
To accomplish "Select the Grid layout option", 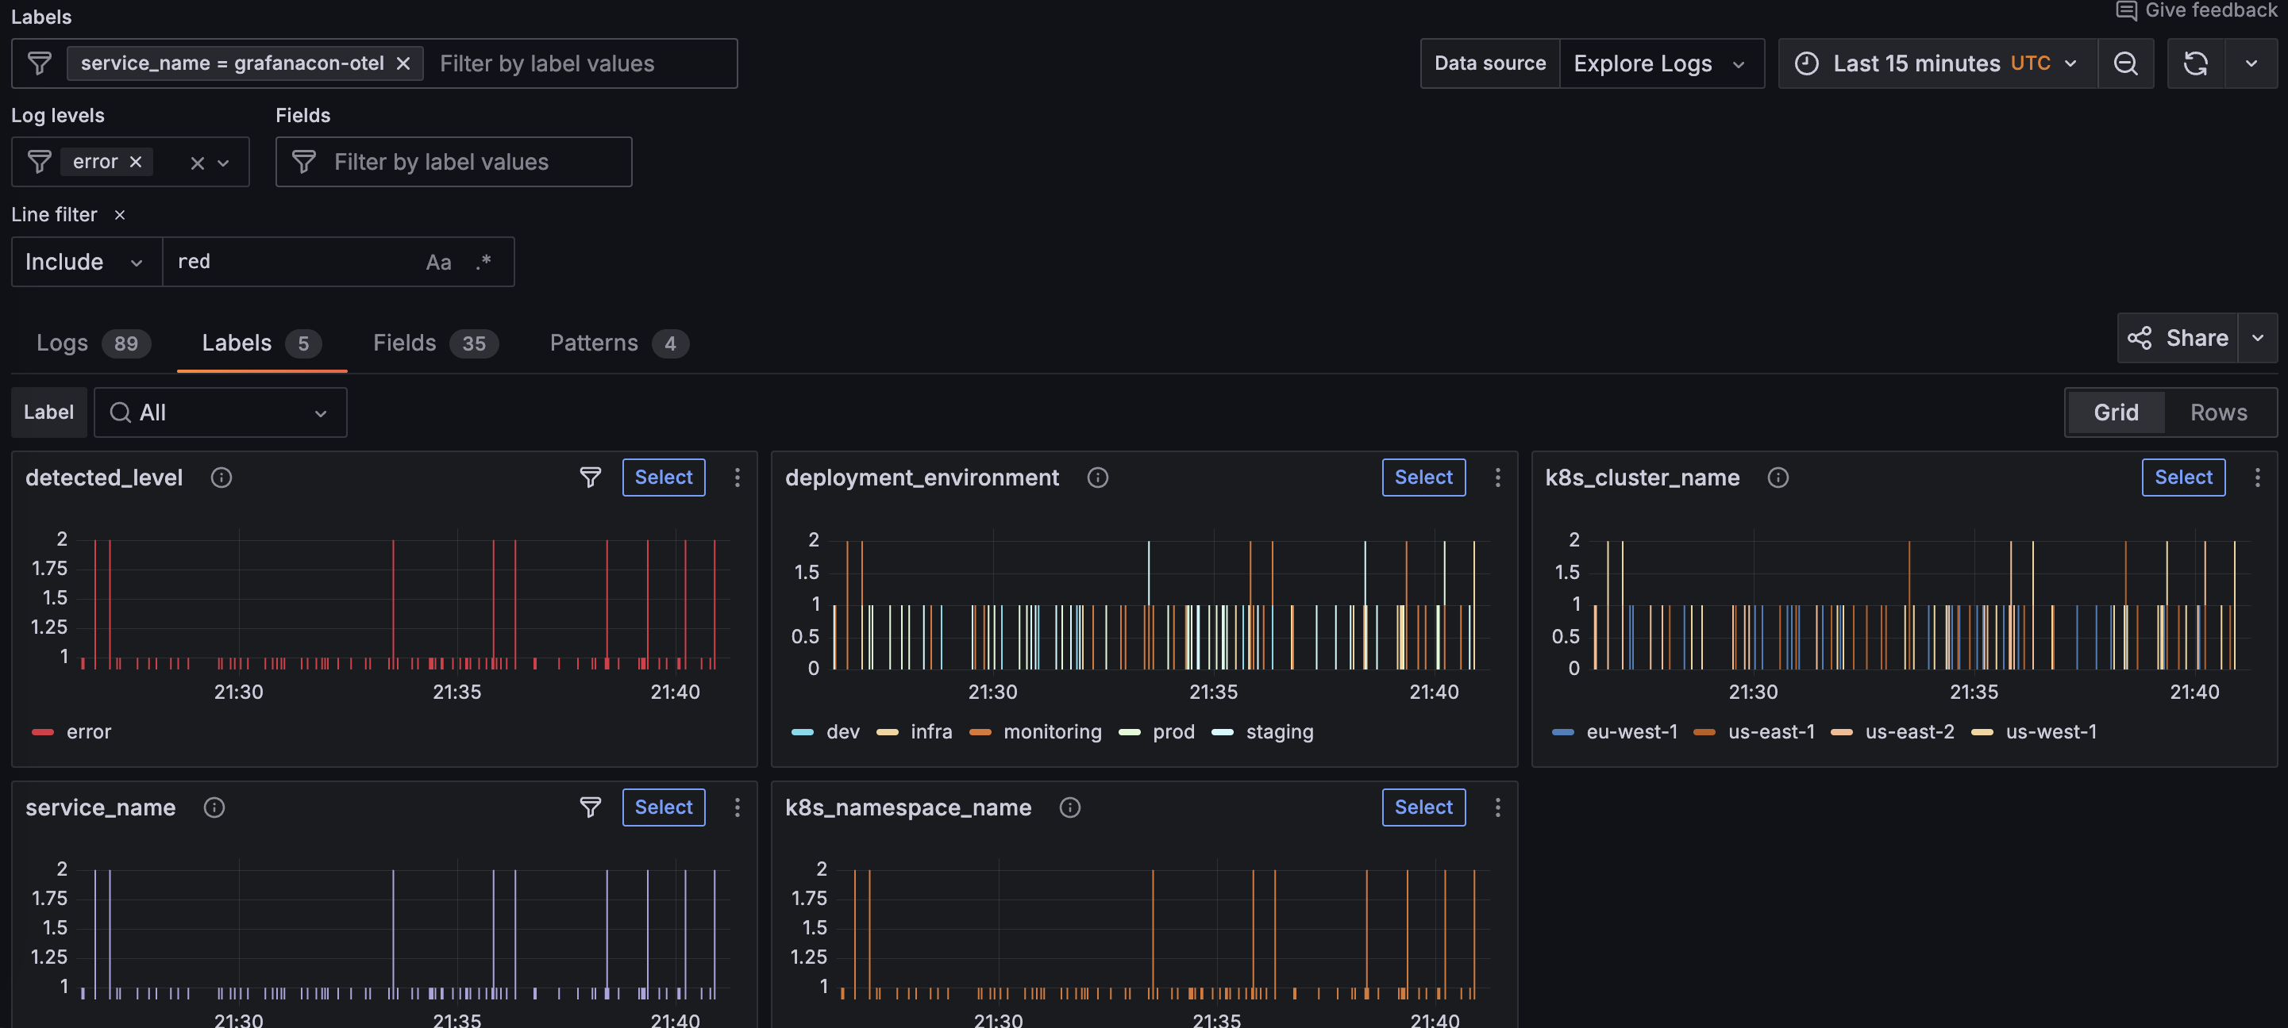I will pos(2116,412).
